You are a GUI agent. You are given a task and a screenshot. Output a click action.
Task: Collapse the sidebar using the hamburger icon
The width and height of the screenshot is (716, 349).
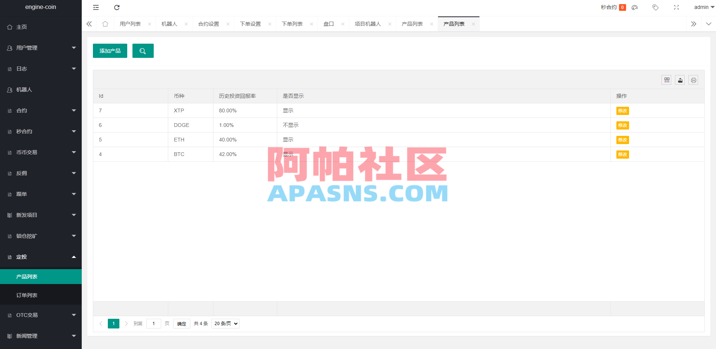(96, 7)
